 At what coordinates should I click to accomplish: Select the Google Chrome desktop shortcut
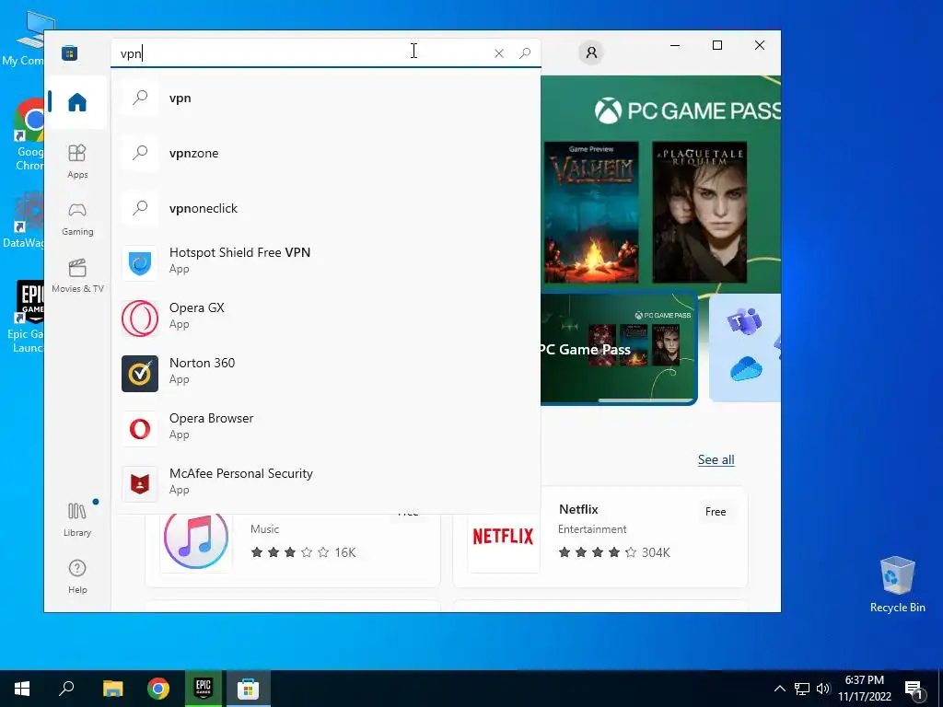click(27, 135)
